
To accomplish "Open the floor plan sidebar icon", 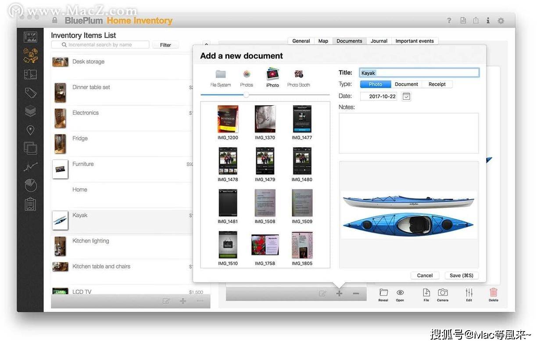I will [30, 75].
